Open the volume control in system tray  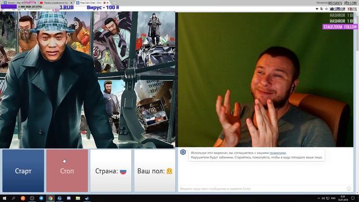[x=323, y=198]
